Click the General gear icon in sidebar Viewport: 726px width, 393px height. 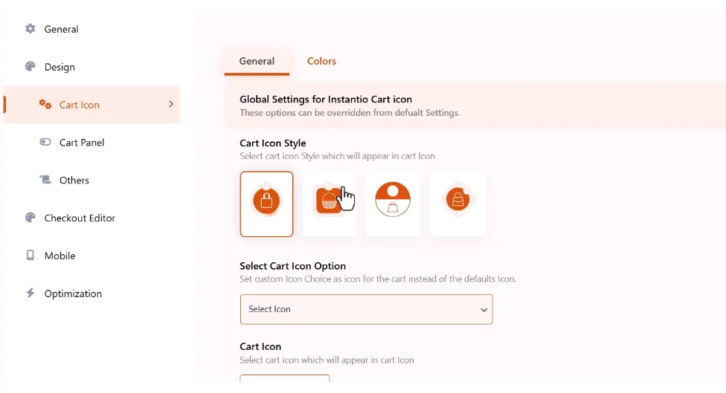click(30, 29)
